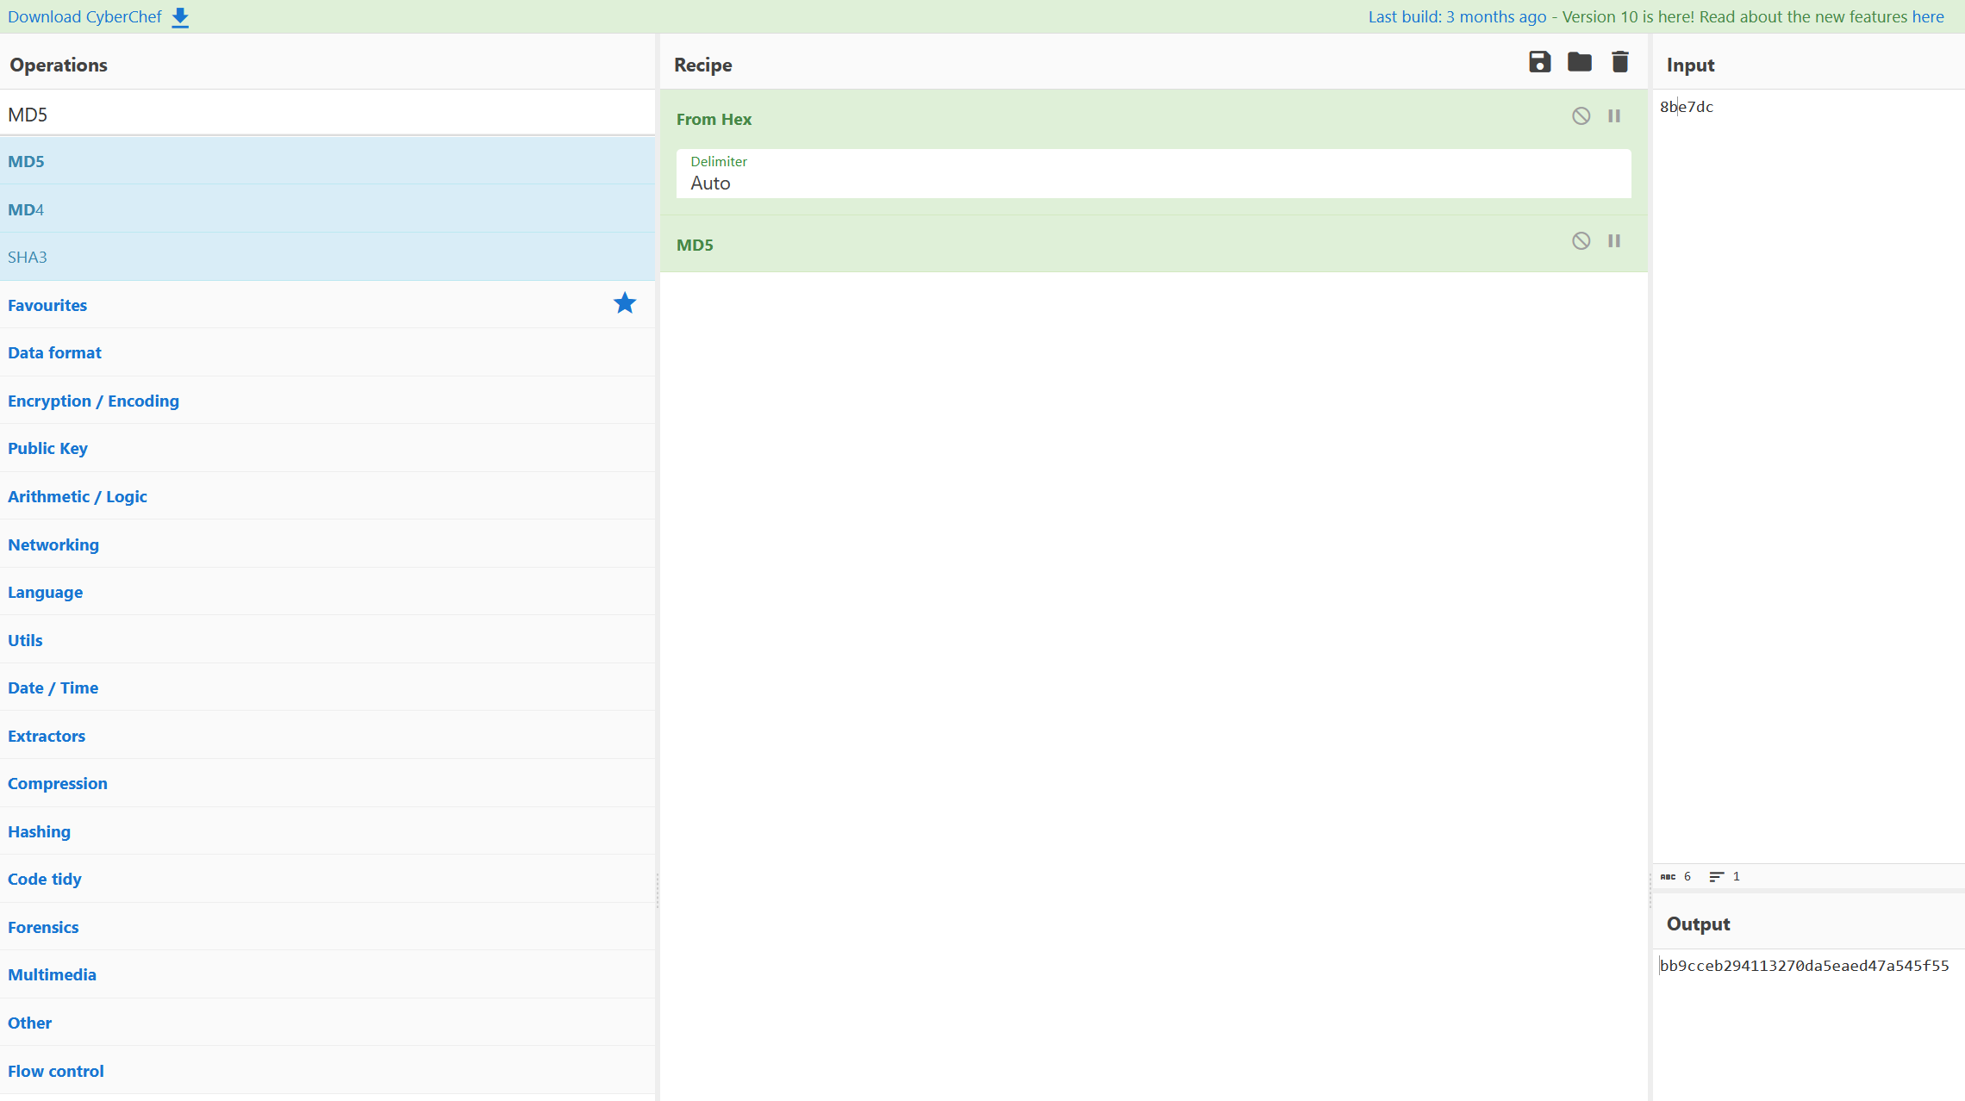The image size is (1965, 1101).
Task: Expand the Arithmetic / Logic category
Action: [x=327, y=496]
